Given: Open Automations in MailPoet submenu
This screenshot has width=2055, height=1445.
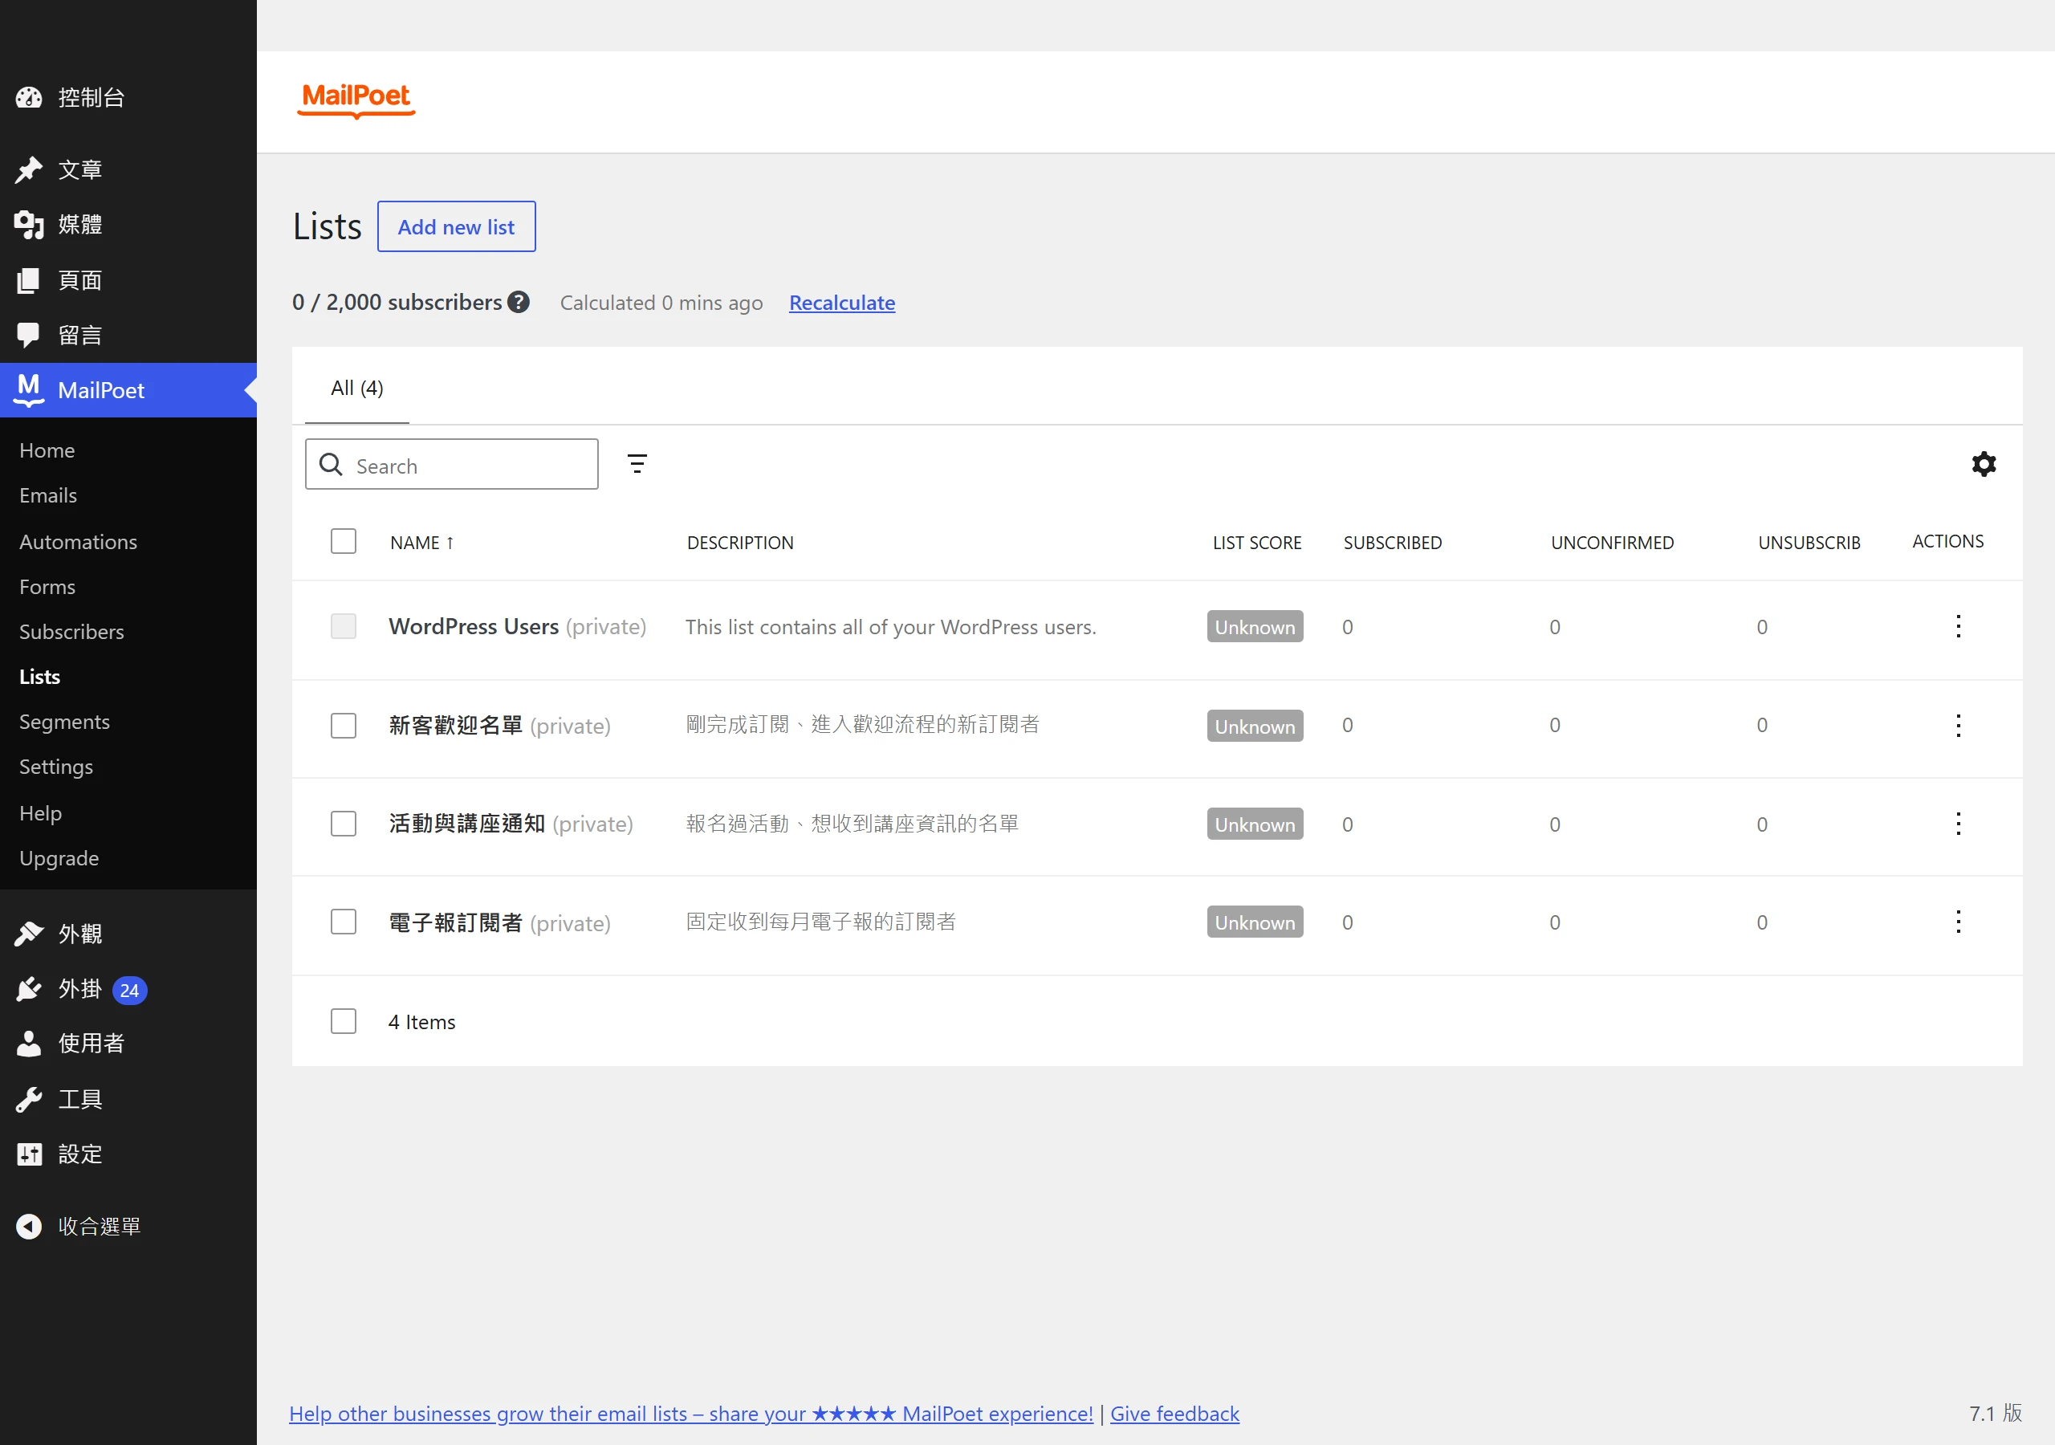Looking at the screenshot, I should [x=78, y=542].
